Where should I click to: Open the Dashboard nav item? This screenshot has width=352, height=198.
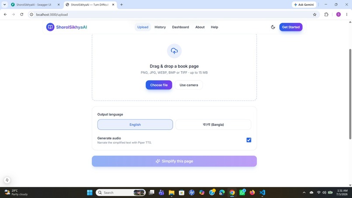tap(180, 27)
